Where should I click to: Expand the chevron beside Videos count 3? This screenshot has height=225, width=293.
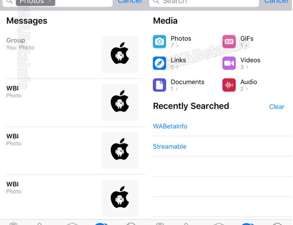247,67
